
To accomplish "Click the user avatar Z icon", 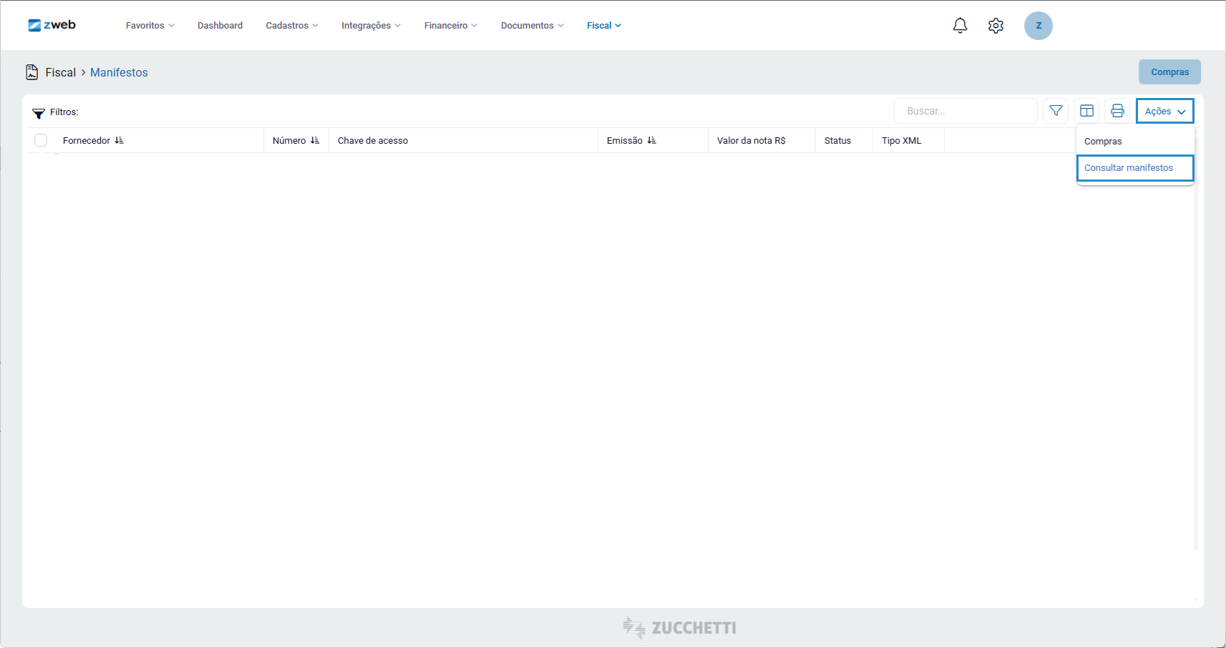I will pos(1038,26).
